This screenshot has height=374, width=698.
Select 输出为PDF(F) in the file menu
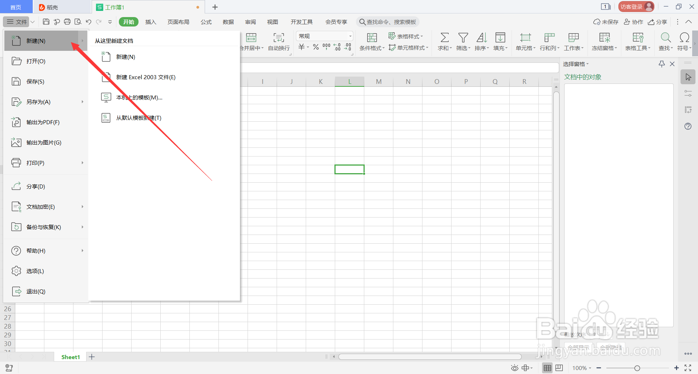[x=46, y=122]
